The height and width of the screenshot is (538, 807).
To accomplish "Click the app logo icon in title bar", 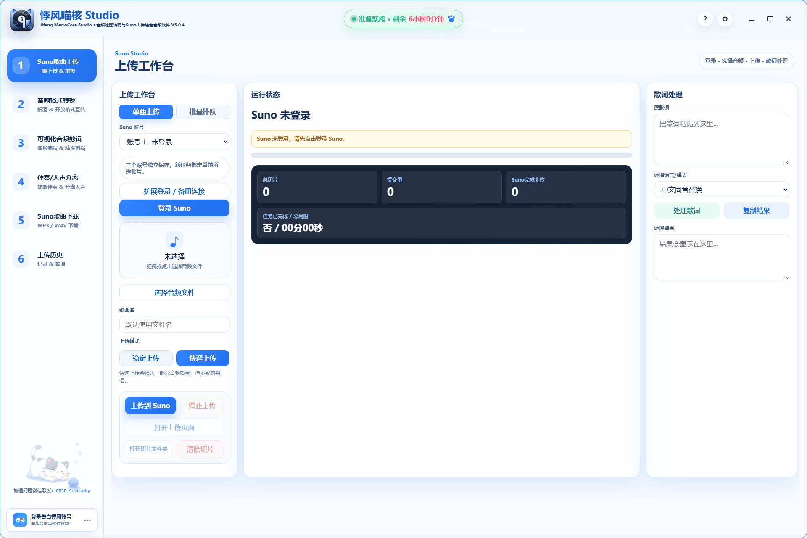I will (x=22, y=19).
